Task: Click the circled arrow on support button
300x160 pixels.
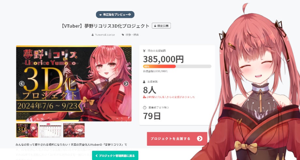Action: coord(200,139)
